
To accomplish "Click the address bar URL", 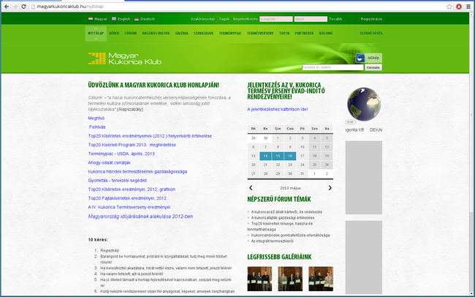I will point(69,7).
